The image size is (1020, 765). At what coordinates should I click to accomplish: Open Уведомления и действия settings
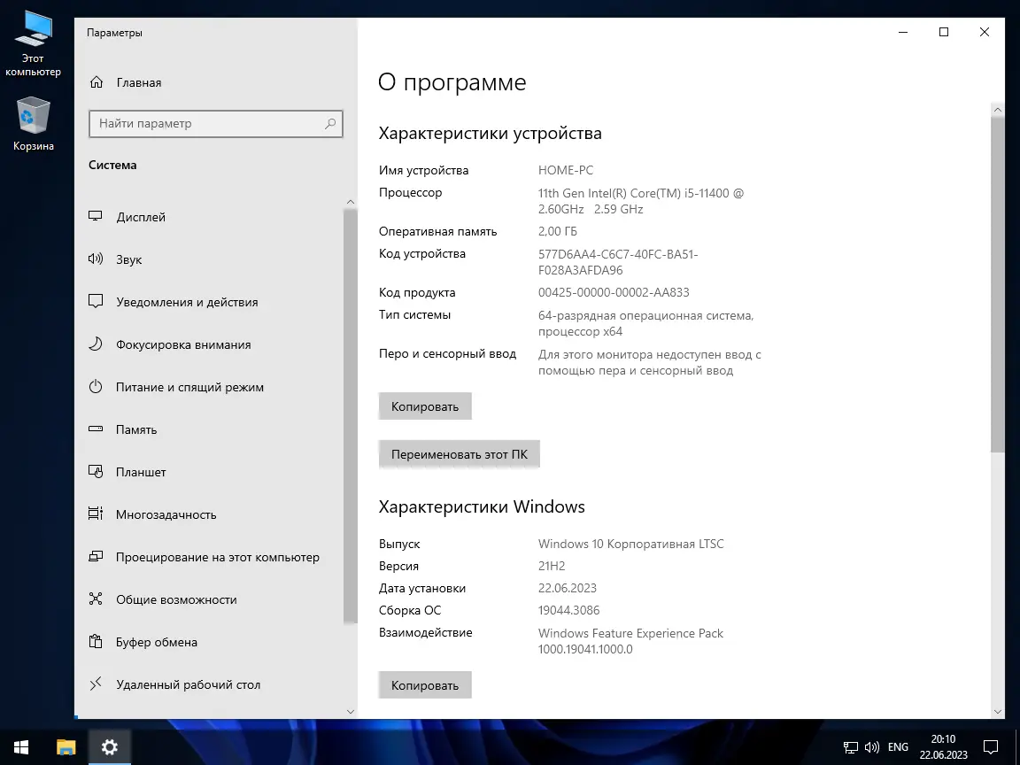[x=186, y=302]
